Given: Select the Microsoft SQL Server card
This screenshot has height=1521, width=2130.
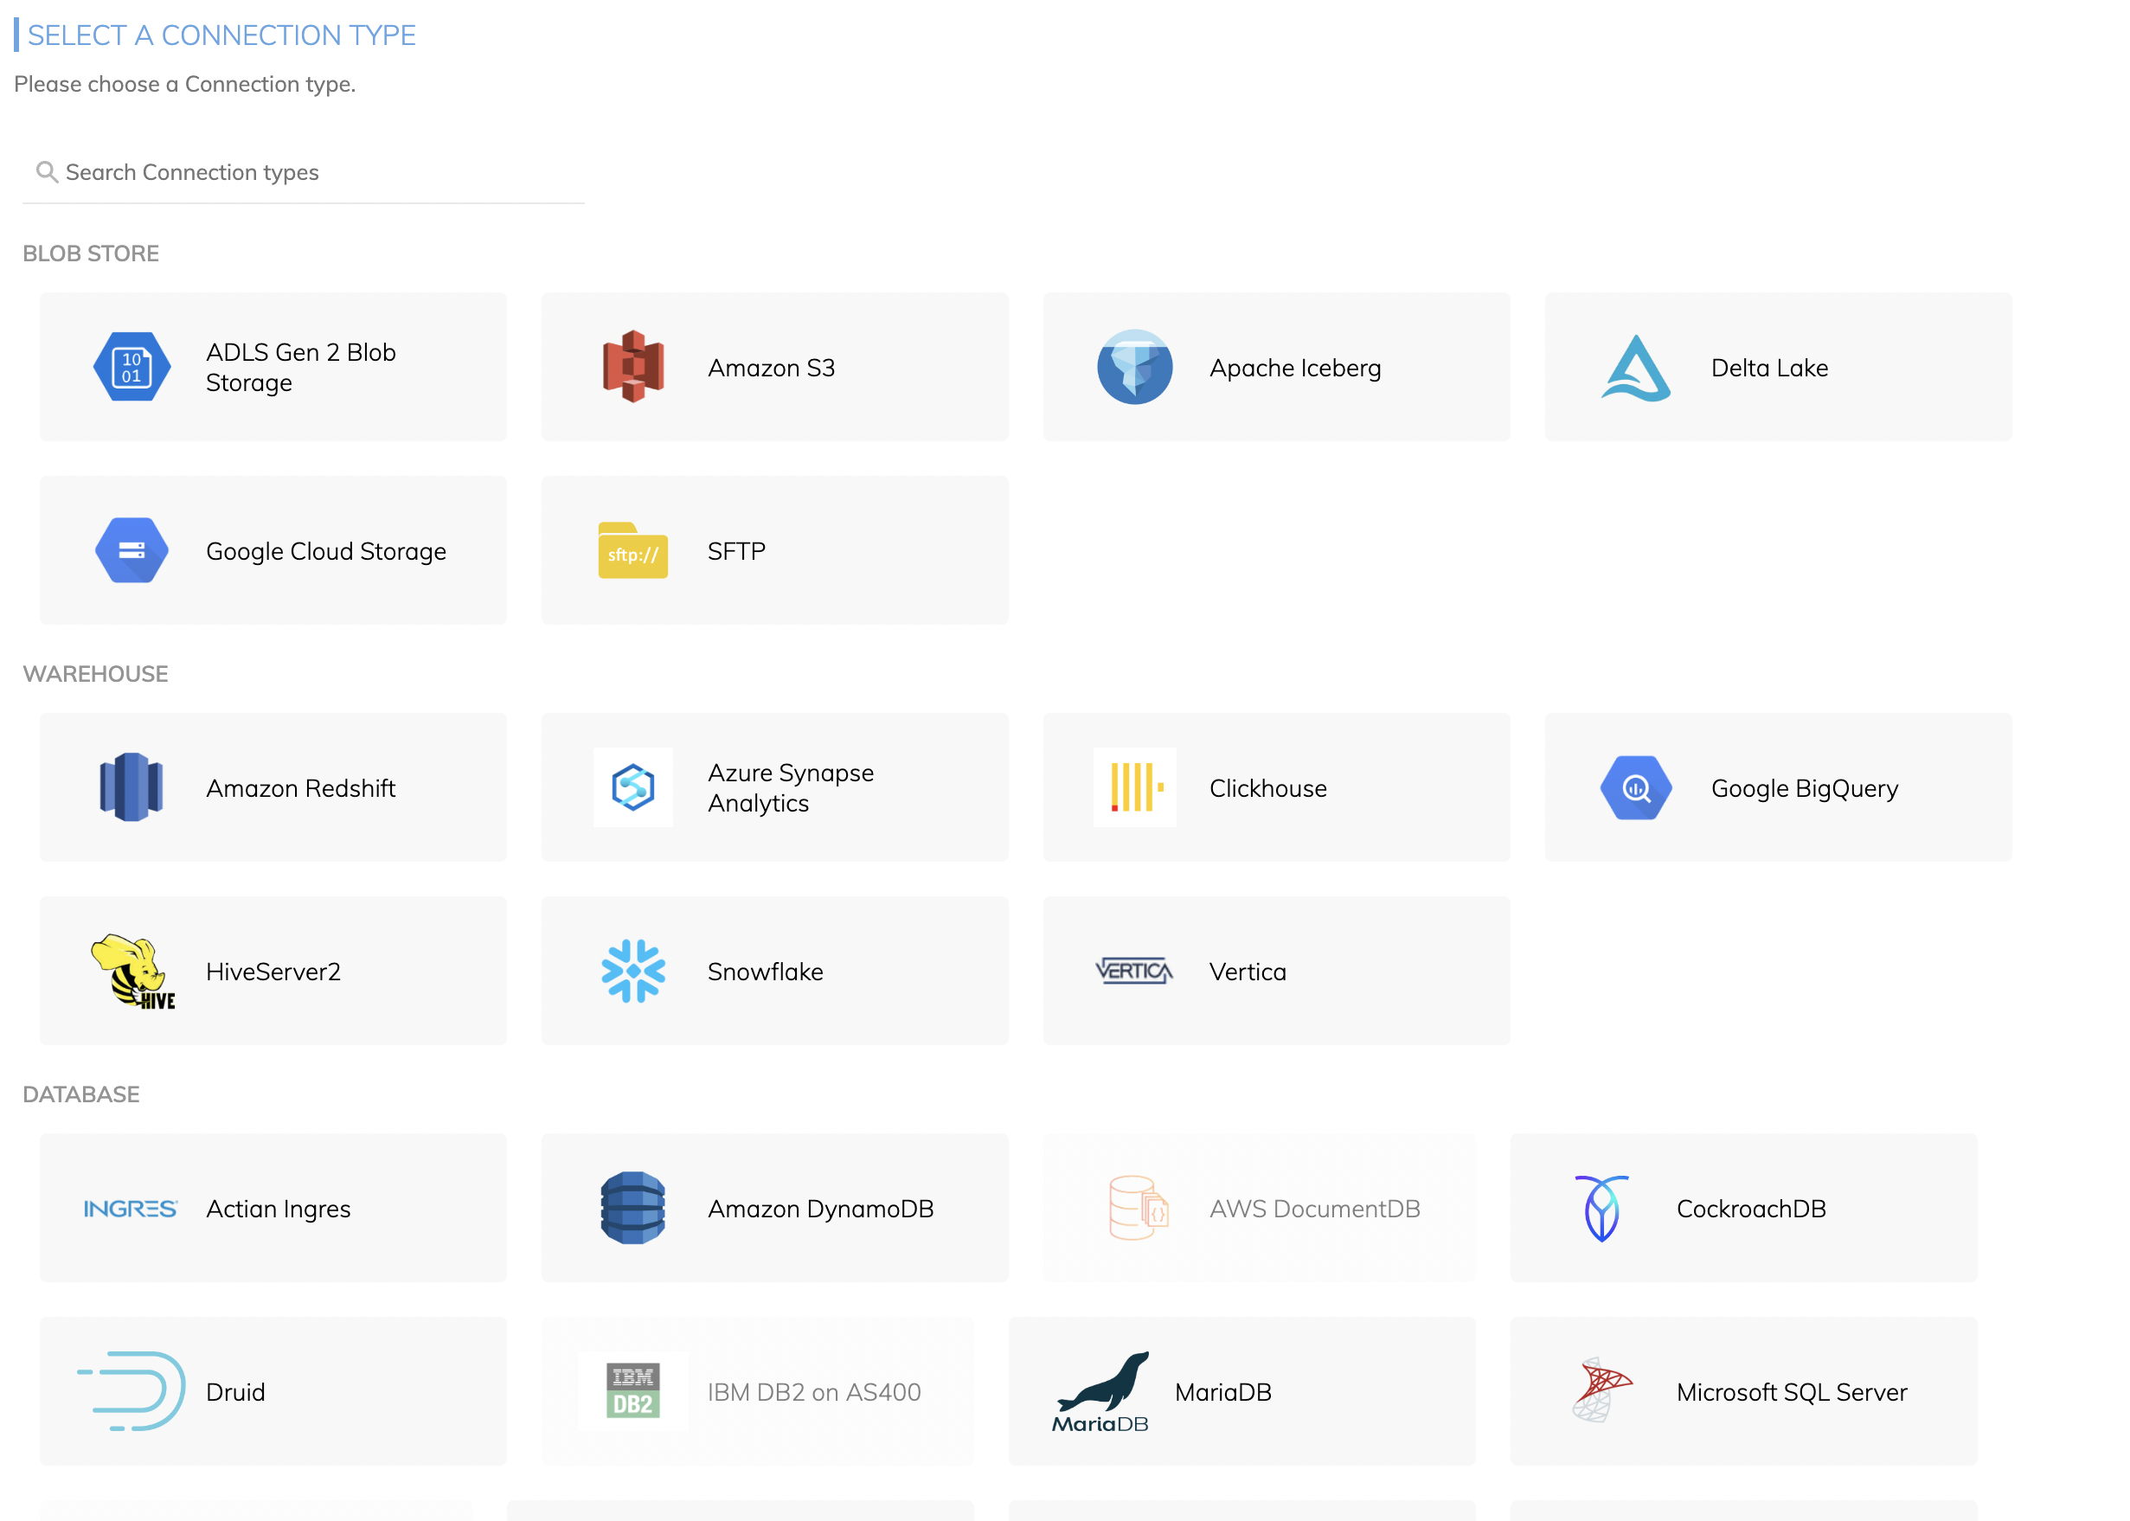Looking at the screenshot, I should pyautogui.click(x=1743, y=1392).
